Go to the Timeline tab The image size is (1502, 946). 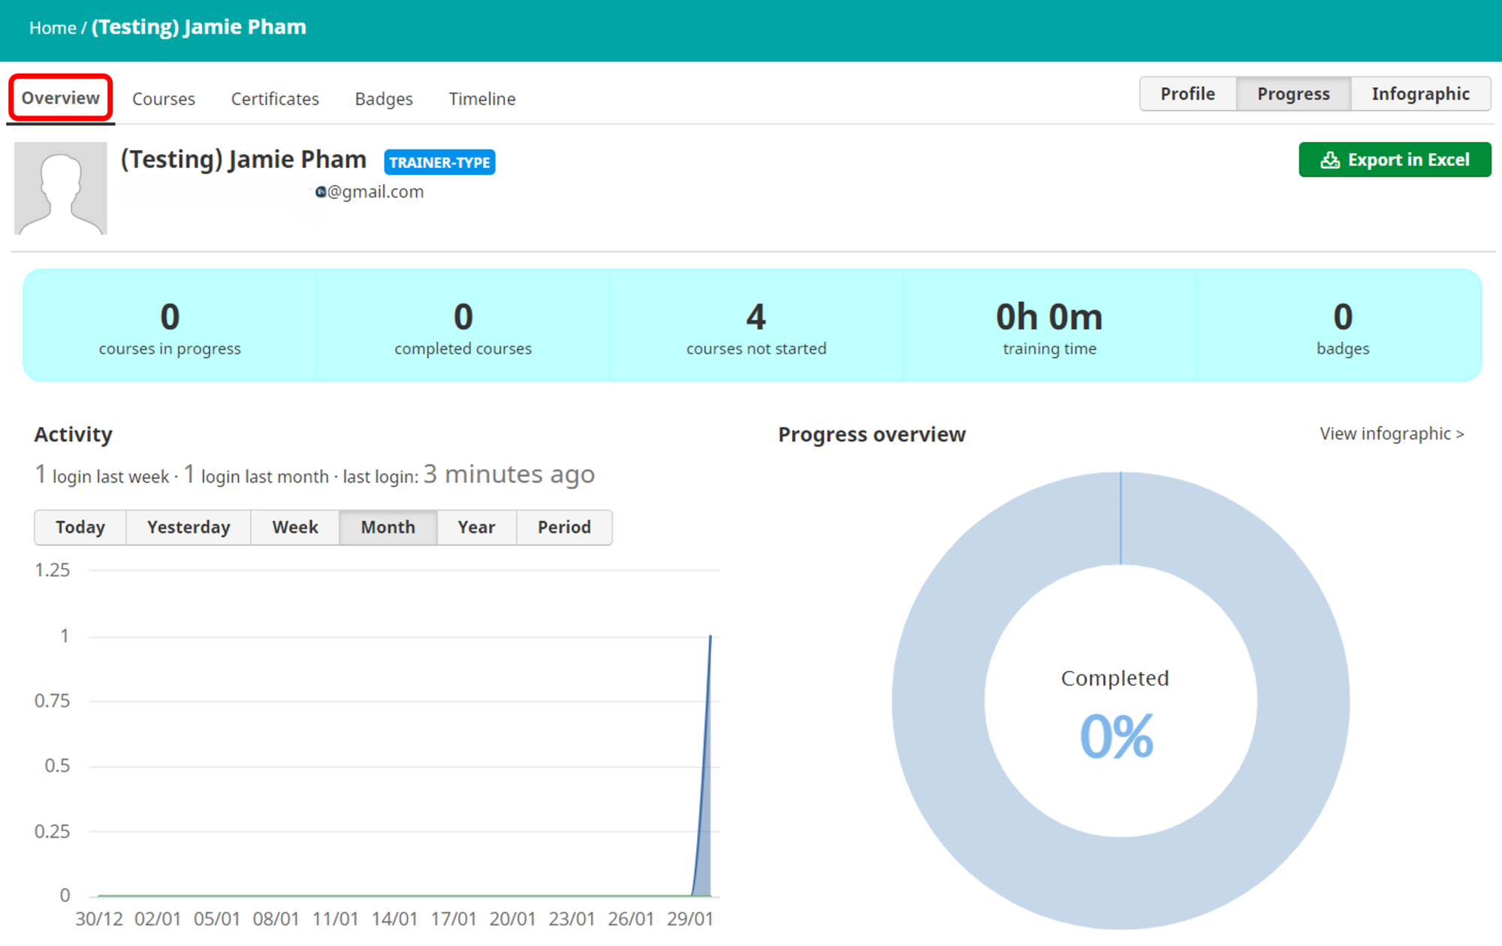[x=481, y=99]
